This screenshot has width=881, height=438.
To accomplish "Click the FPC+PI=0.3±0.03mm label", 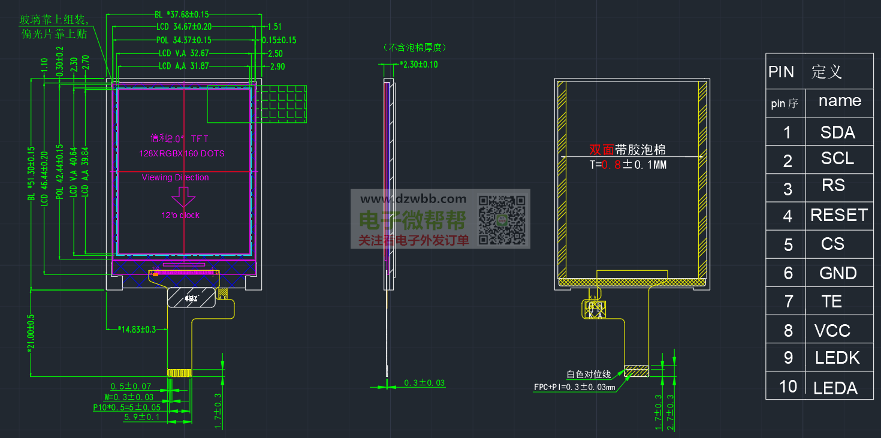I will [574, 387].
